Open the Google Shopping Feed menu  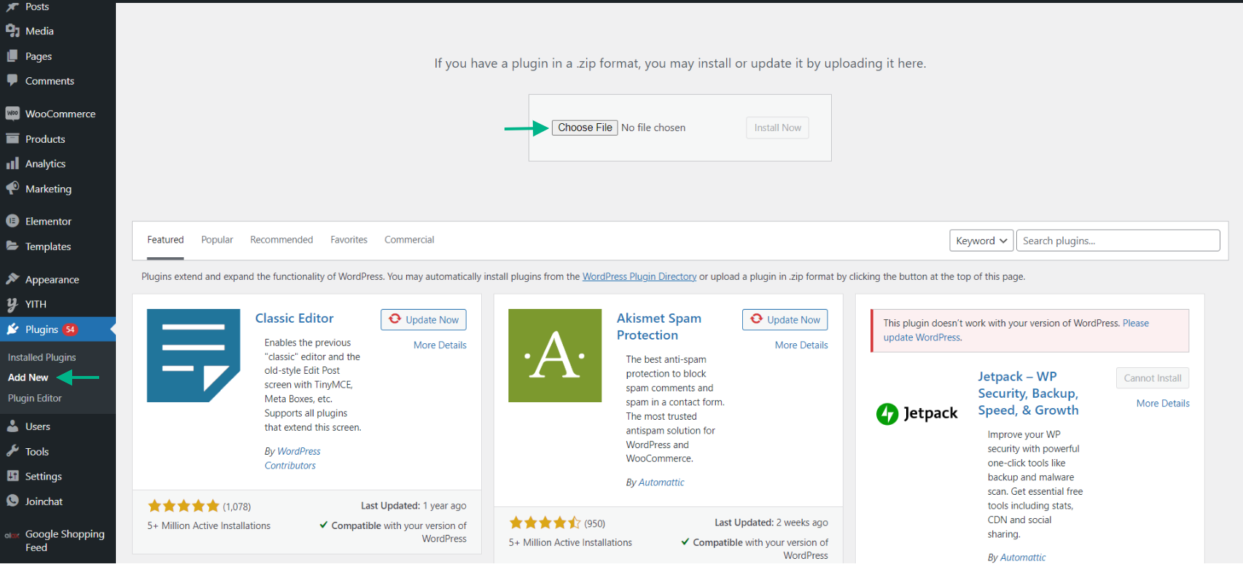[58, 541]
